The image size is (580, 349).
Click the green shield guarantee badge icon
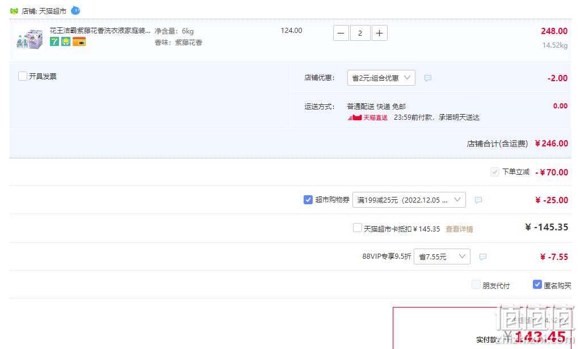(66, 41)
